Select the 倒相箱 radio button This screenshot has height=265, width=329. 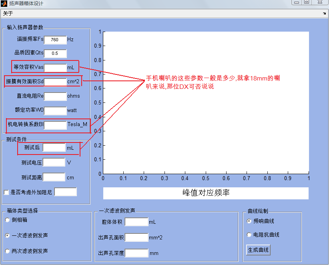8,220
